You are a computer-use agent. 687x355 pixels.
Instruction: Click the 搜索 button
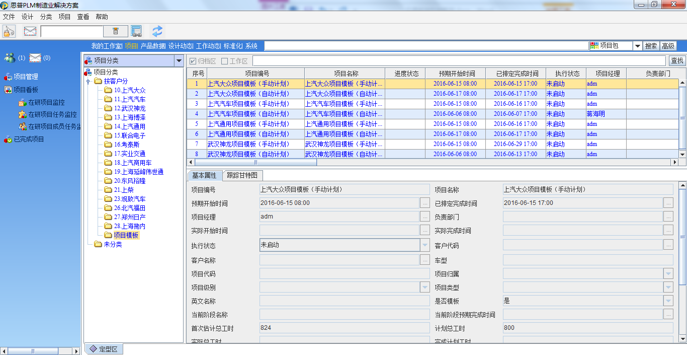[x=651, y=46]
